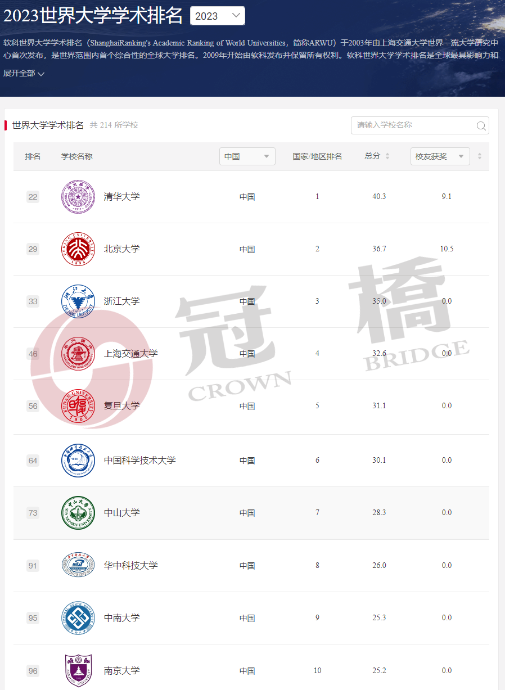The image size is (505, 690).
Task: Open the 中山大学 school link
Action: coord(122,513)
